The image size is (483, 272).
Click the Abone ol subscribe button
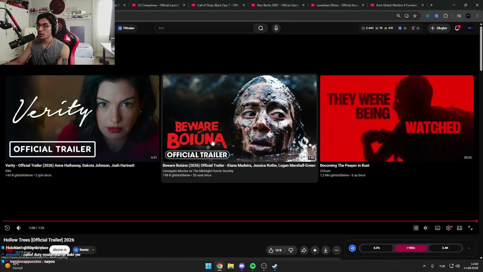[60, 250]
